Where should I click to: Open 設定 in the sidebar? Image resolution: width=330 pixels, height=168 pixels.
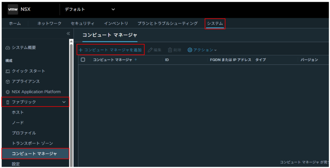point(16,164)
